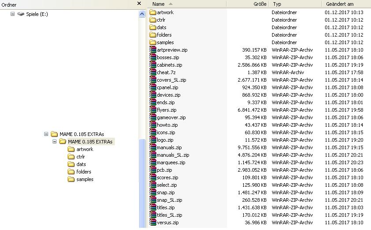
Task: Collapse the Spiele (E:) drive node
Action: [12, 14]
